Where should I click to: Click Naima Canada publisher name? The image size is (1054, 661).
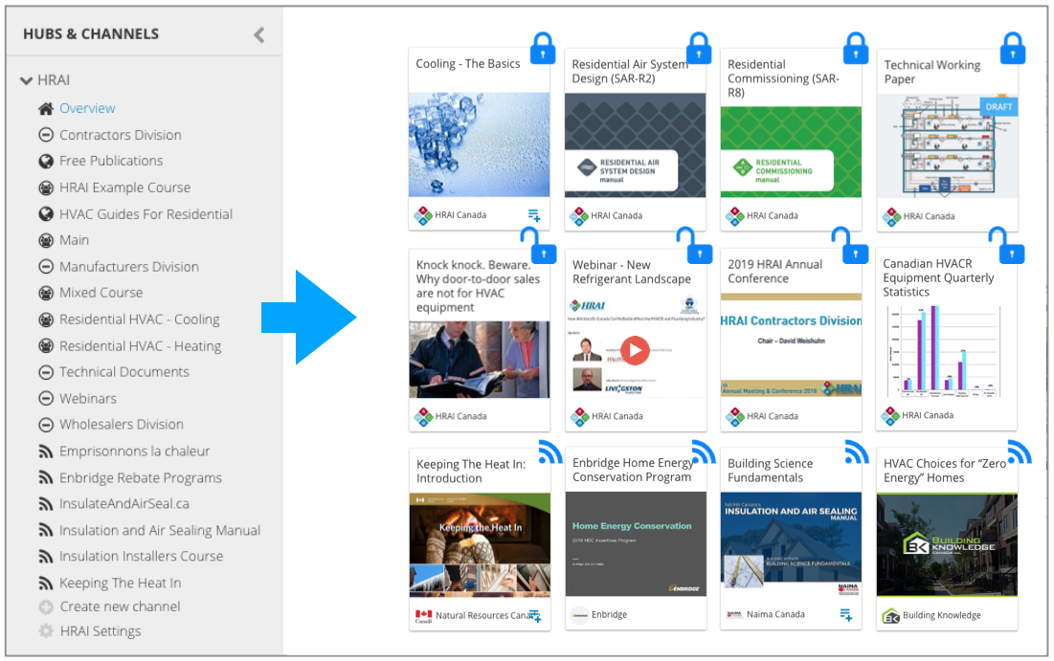pyautogui.click(x=775, y=615)
